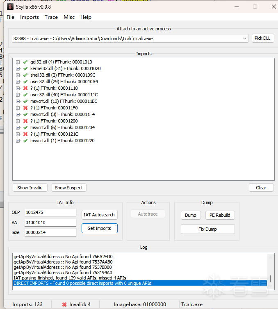The image size is (278, 309).
Task: Click green check icon beside user32.dll (40)
Action: click(x=25, y=95)
